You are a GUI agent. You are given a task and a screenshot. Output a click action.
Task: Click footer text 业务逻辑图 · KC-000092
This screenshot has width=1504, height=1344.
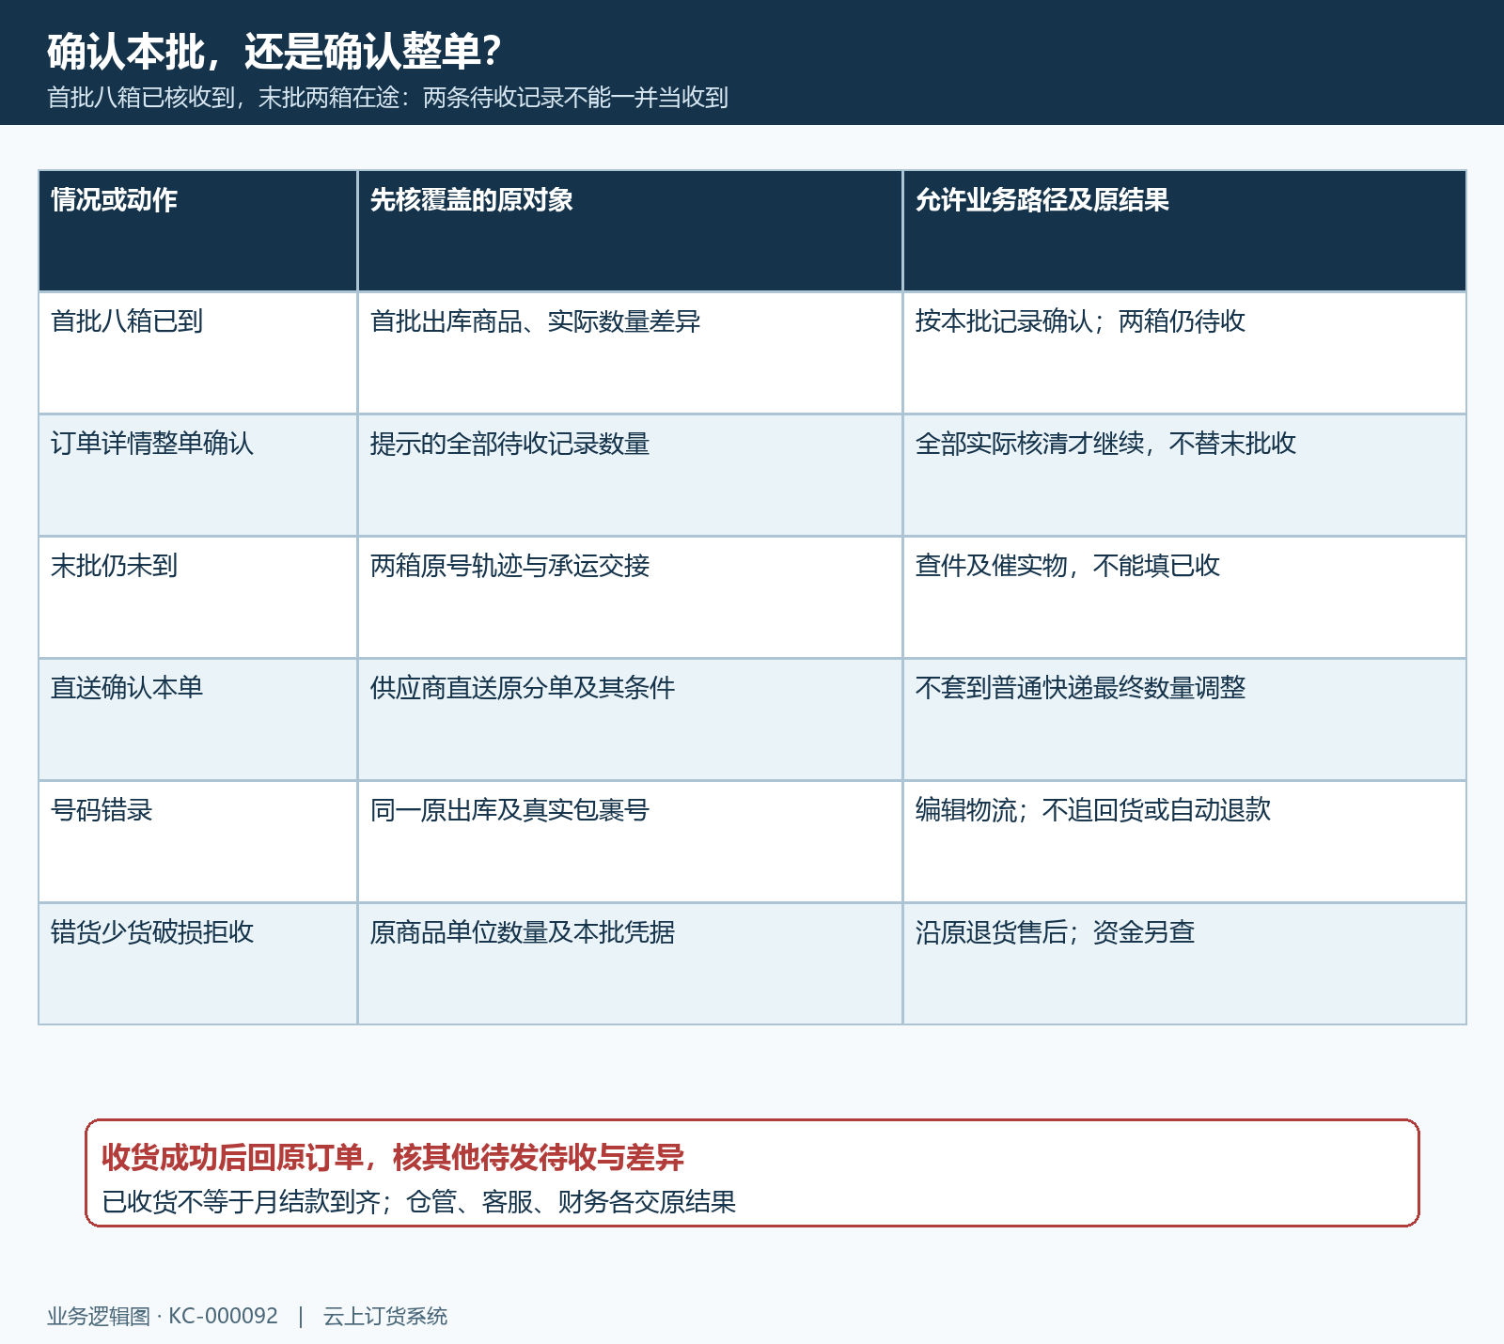tap(163, 1316)
